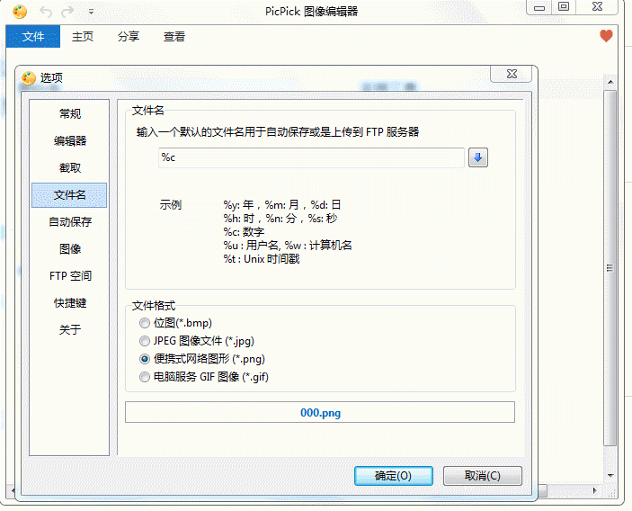Click the %c: 数字 example text
Image resolution: width=632 pixels, height=511 pixels.
(244, 232)
